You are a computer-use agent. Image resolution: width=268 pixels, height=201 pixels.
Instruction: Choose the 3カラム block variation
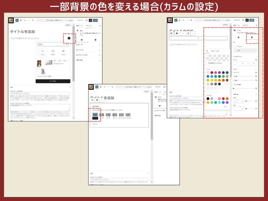click(x=64, y=52)
